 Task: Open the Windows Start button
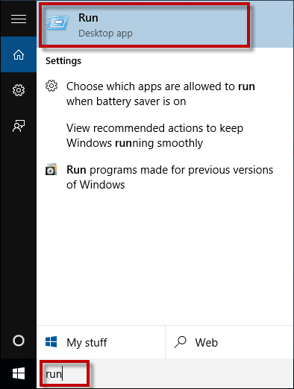click(x=19, y=373)
